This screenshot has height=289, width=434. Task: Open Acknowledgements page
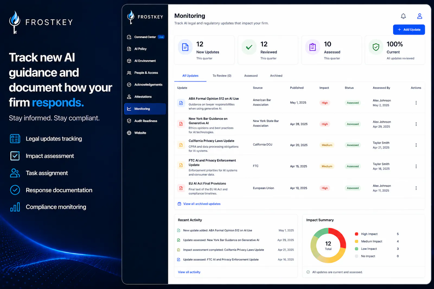(148, 85)
